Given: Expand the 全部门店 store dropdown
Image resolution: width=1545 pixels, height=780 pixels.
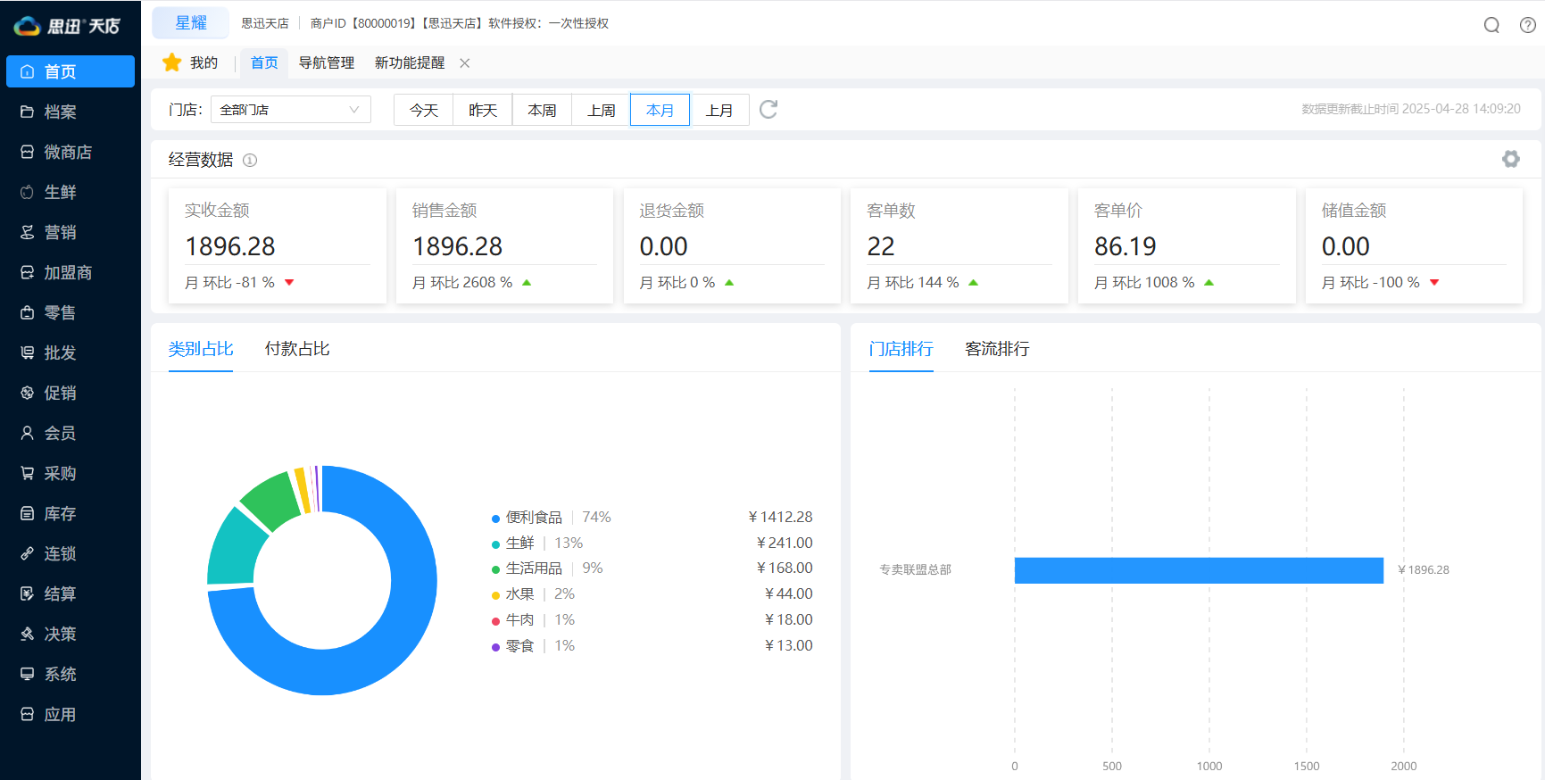Looking at the screenshot, I should tap(290, 110).
